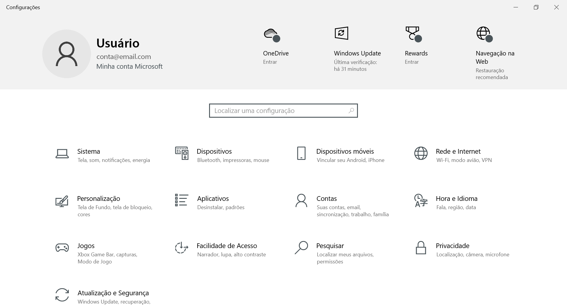Open the Sistema settings category
Viewport: 567px width, 305px height.
[89, 151]
